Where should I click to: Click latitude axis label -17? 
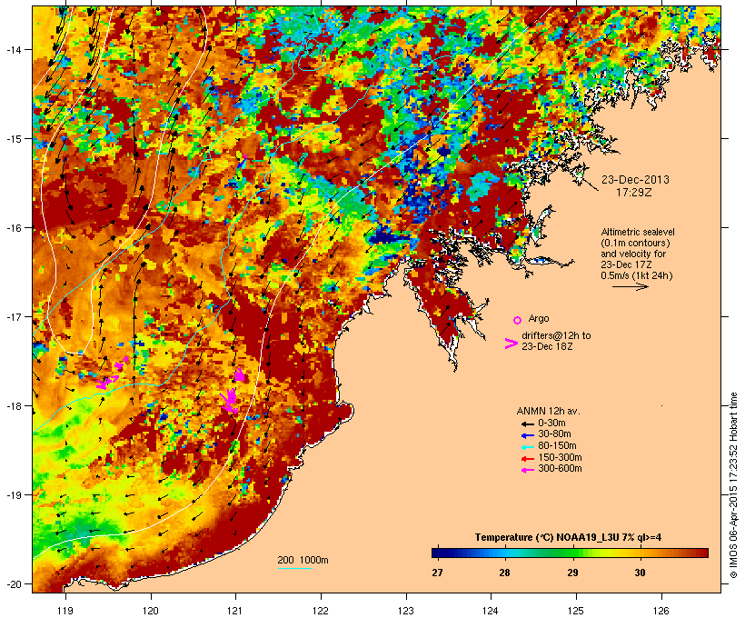13,317
